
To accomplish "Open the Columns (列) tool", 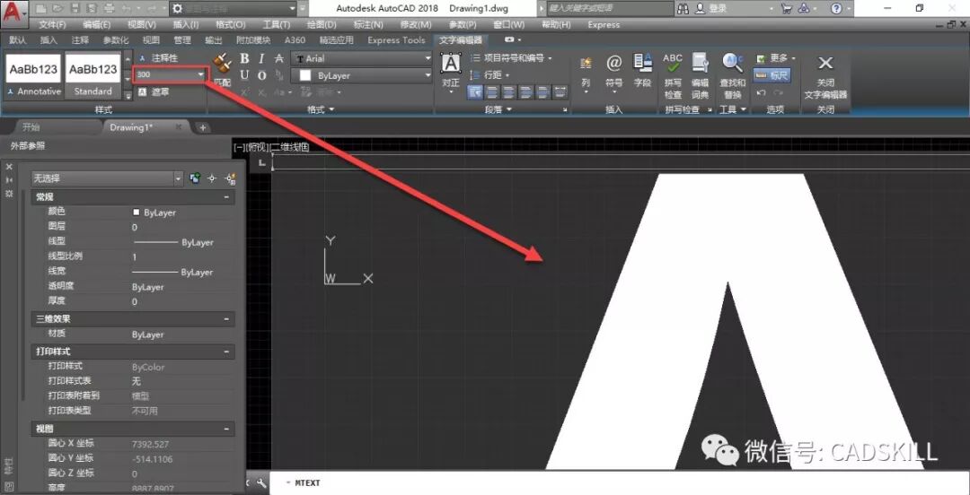I will click(x=586, y=74).
